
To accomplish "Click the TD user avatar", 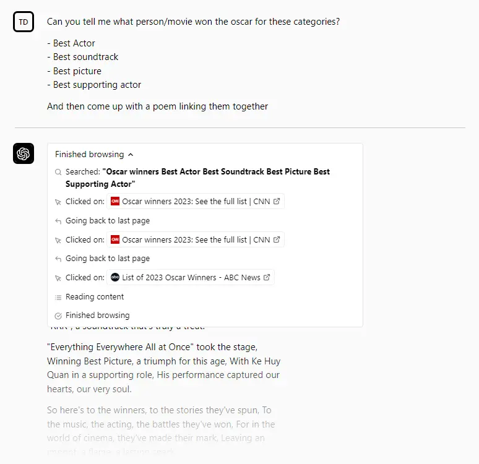I will coord(24,22).
